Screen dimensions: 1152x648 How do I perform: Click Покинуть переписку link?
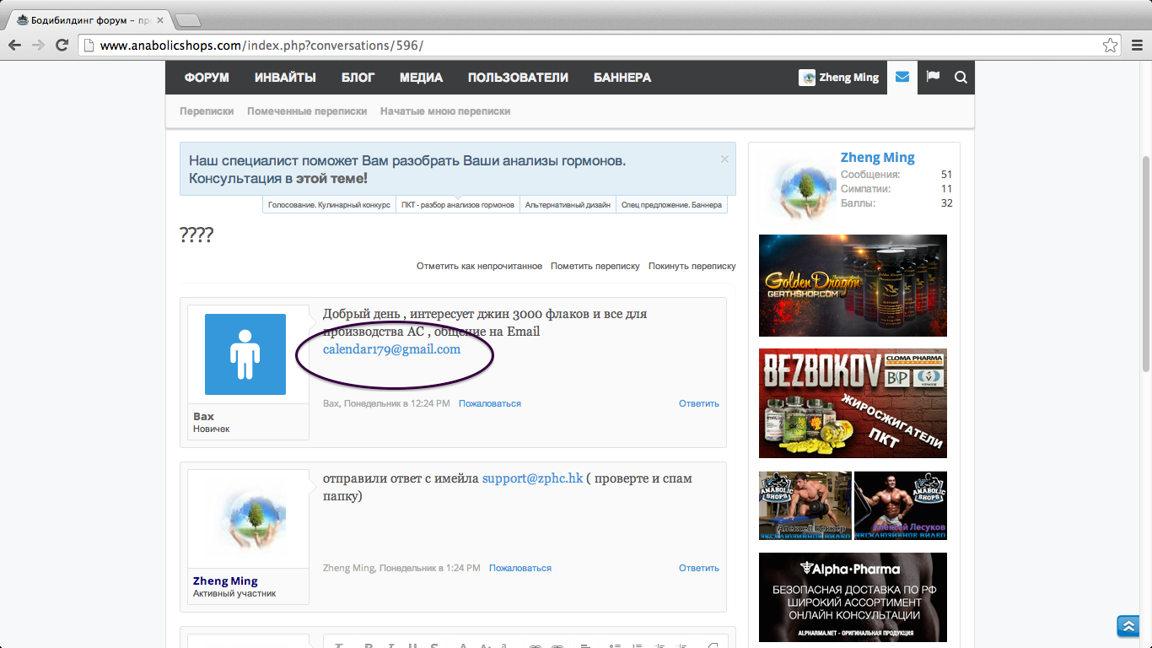[692, 266]
